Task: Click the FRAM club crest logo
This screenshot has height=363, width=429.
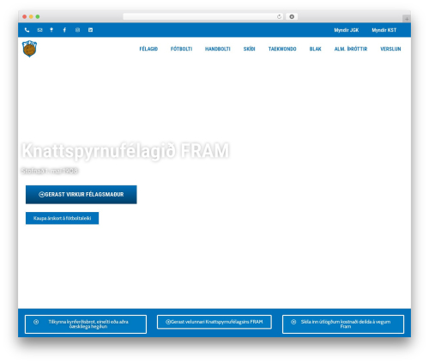Action: 29,49
